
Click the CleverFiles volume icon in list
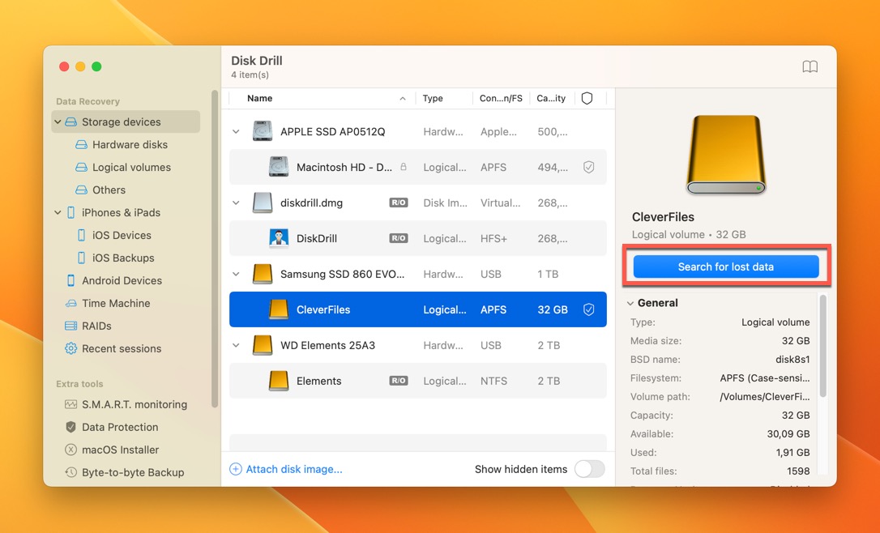point(279,309)
